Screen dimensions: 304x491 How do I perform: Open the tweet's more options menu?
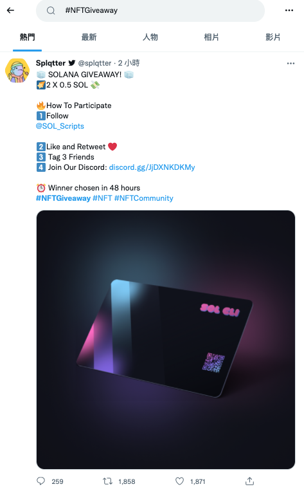pyautogui.click(x=291, y=63)
